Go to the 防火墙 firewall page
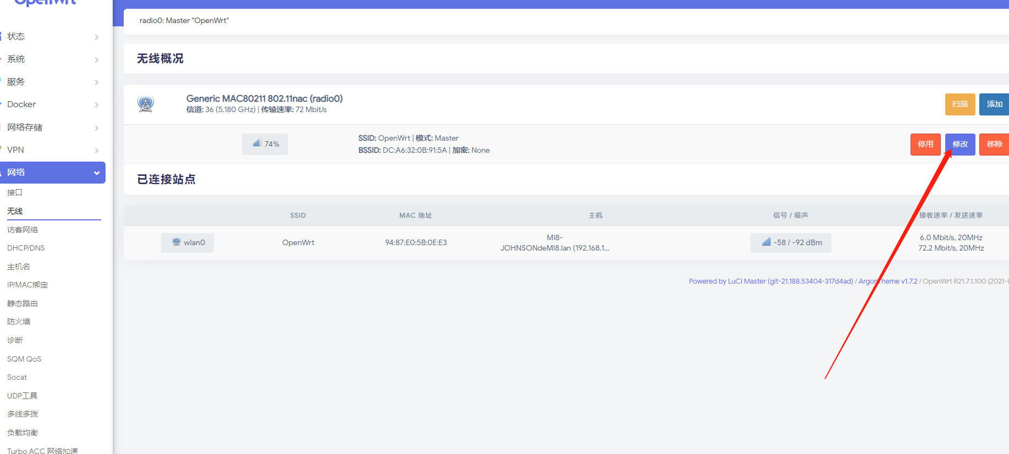The height and width of the screenshot is (454, 1009). pos(19,322)
